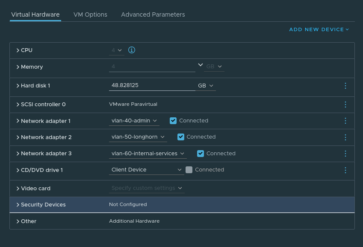The height and width of the screenshot is (247, 363).
Task: Open the Client Device dropdown
Action: pyautogui.click(x=147, y=170)
